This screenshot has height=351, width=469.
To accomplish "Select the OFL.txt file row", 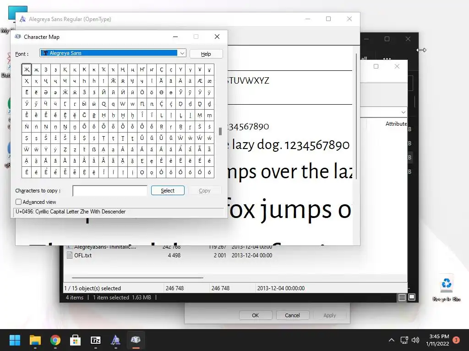I will pos(169,255).
